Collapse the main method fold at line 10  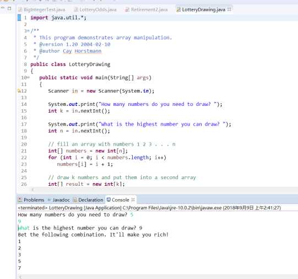point(28,77)
